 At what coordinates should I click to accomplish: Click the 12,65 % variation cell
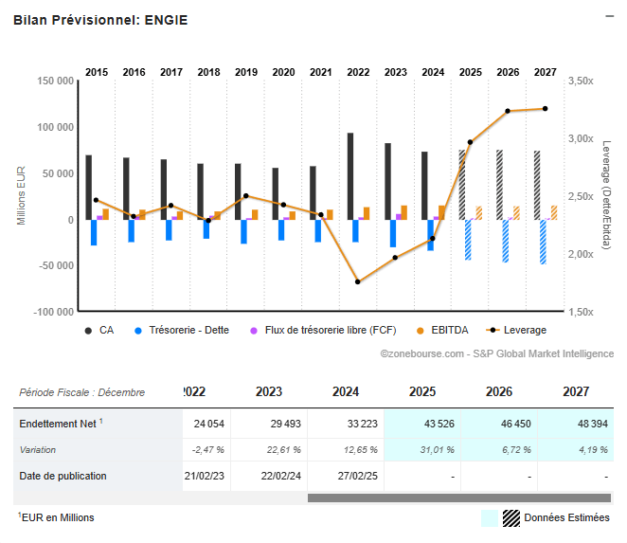[361, 450]
